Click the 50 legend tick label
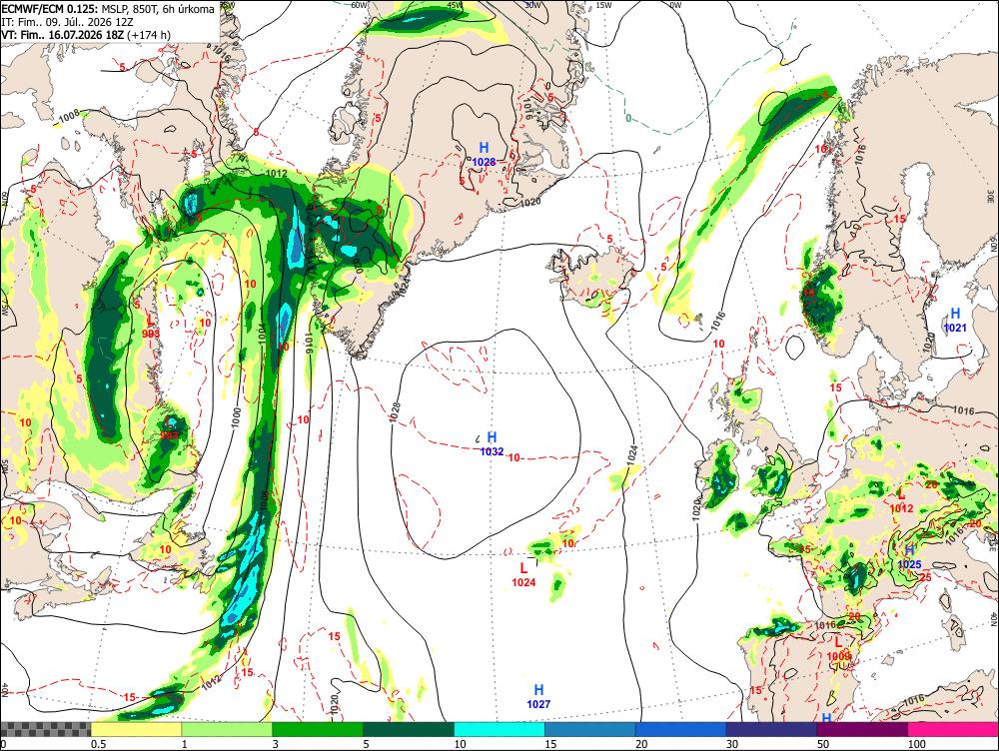Screen dimensions: 999x751 (x=823, y=744)
